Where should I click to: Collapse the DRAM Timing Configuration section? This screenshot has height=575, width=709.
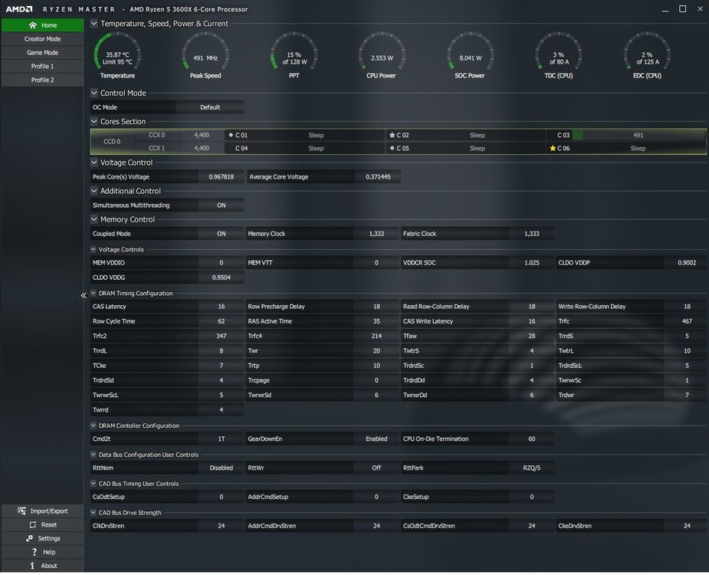tap(94, 293)
